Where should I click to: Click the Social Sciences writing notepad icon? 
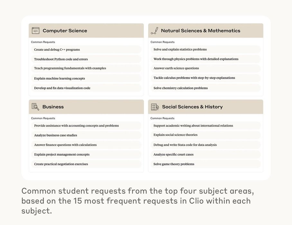(155, 107)
